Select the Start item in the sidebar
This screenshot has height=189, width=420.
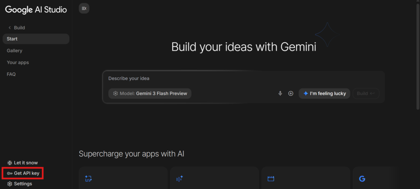[x=36, y=39]
